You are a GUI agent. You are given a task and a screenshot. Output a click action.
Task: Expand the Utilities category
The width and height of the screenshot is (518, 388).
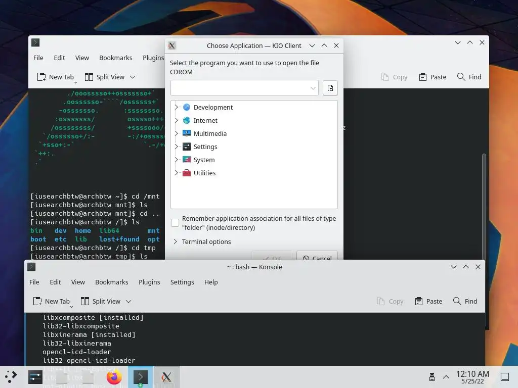(176, 173)
